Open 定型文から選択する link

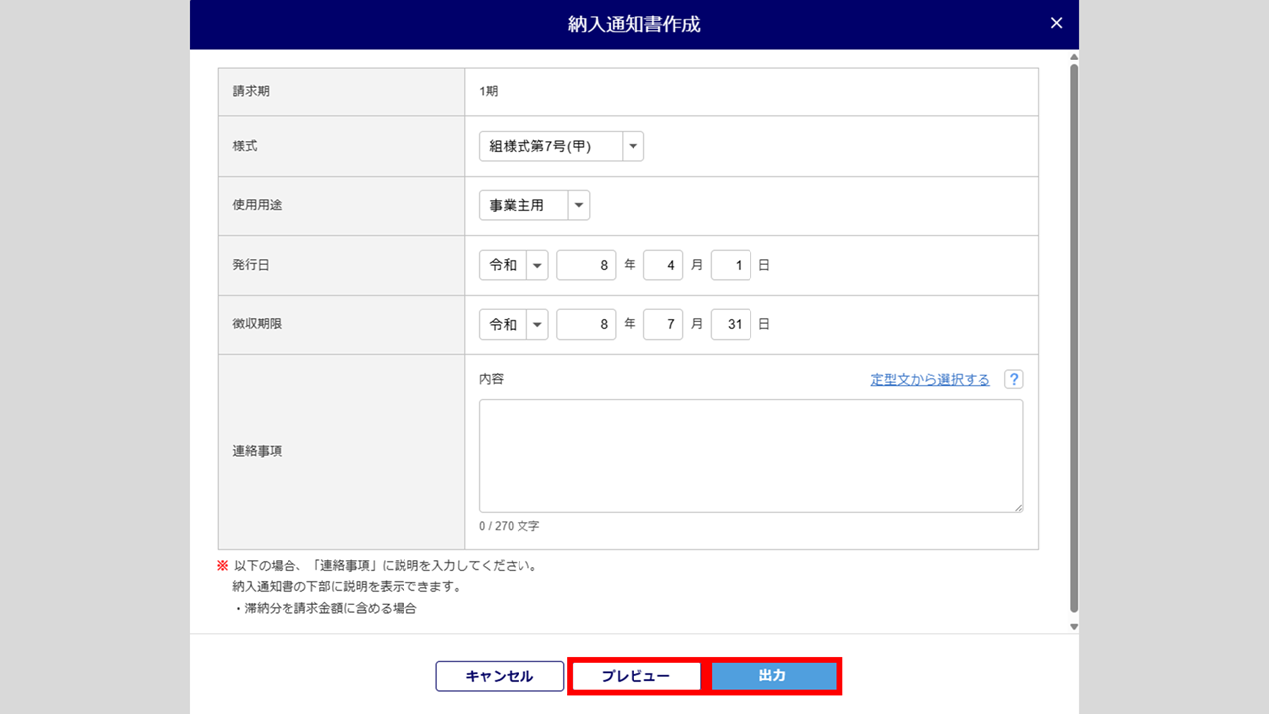tap(930, 379)
